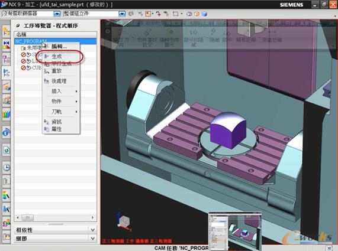The width and height of the screenshot is (338, 251).
Task: Open the colored books library sidebar tab
Action: click(6, 114)
